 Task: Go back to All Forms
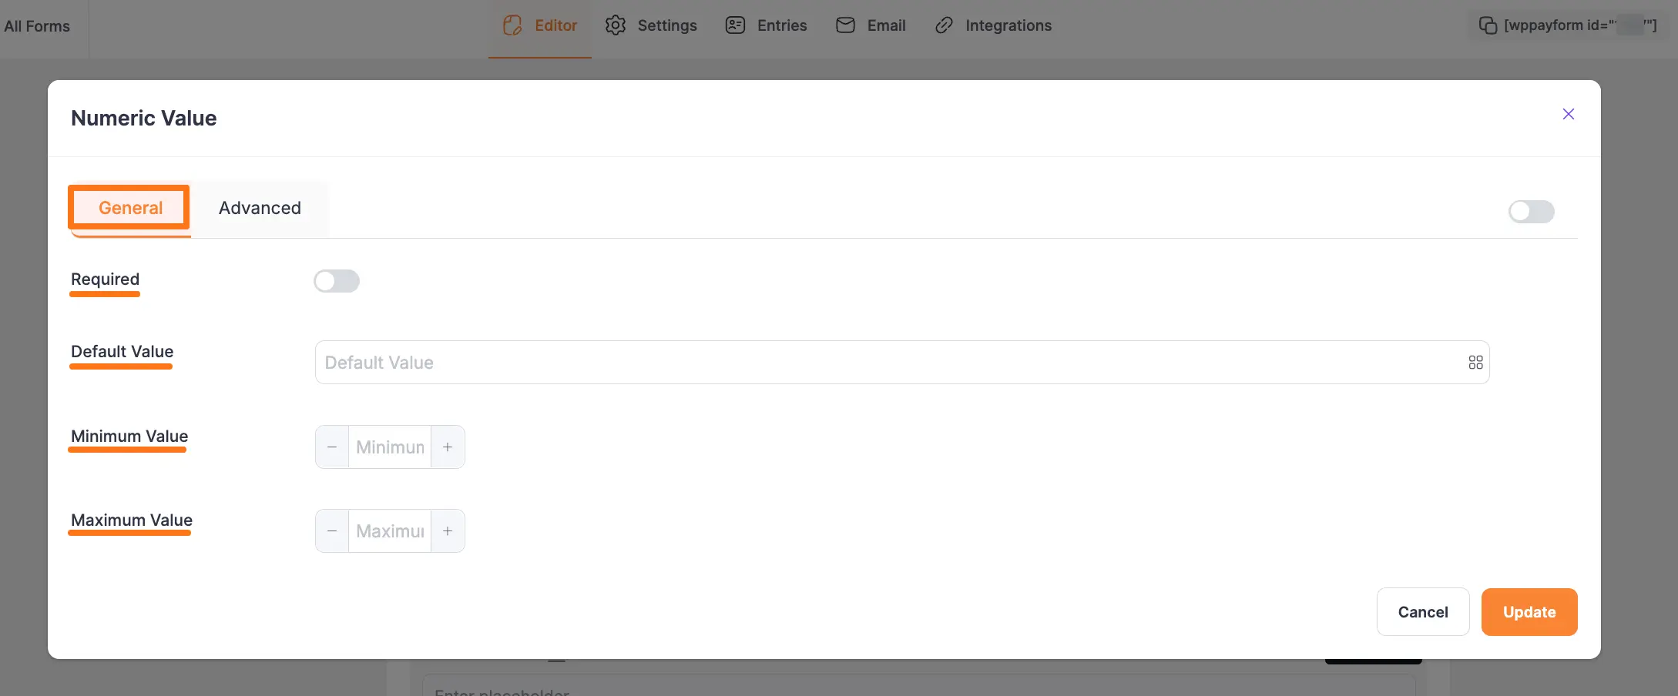tap(37, 26)
